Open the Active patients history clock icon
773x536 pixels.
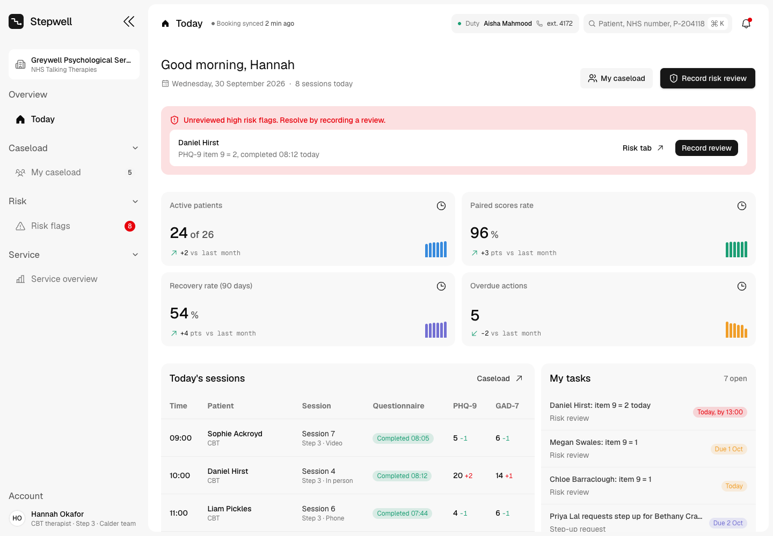441,206
